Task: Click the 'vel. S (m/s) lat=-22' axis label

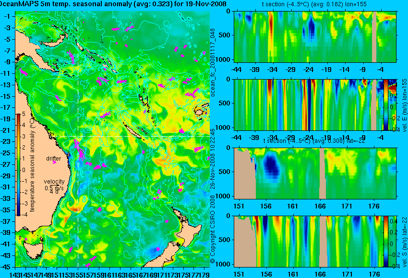Action: pyautogui.click(x=405, y=242)
